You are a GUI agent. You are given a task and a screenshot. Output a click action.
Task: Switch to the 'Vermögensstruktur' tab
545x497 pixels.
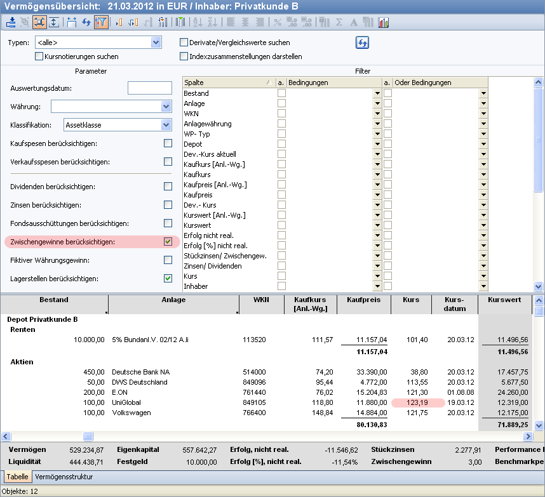coord(64,476)
